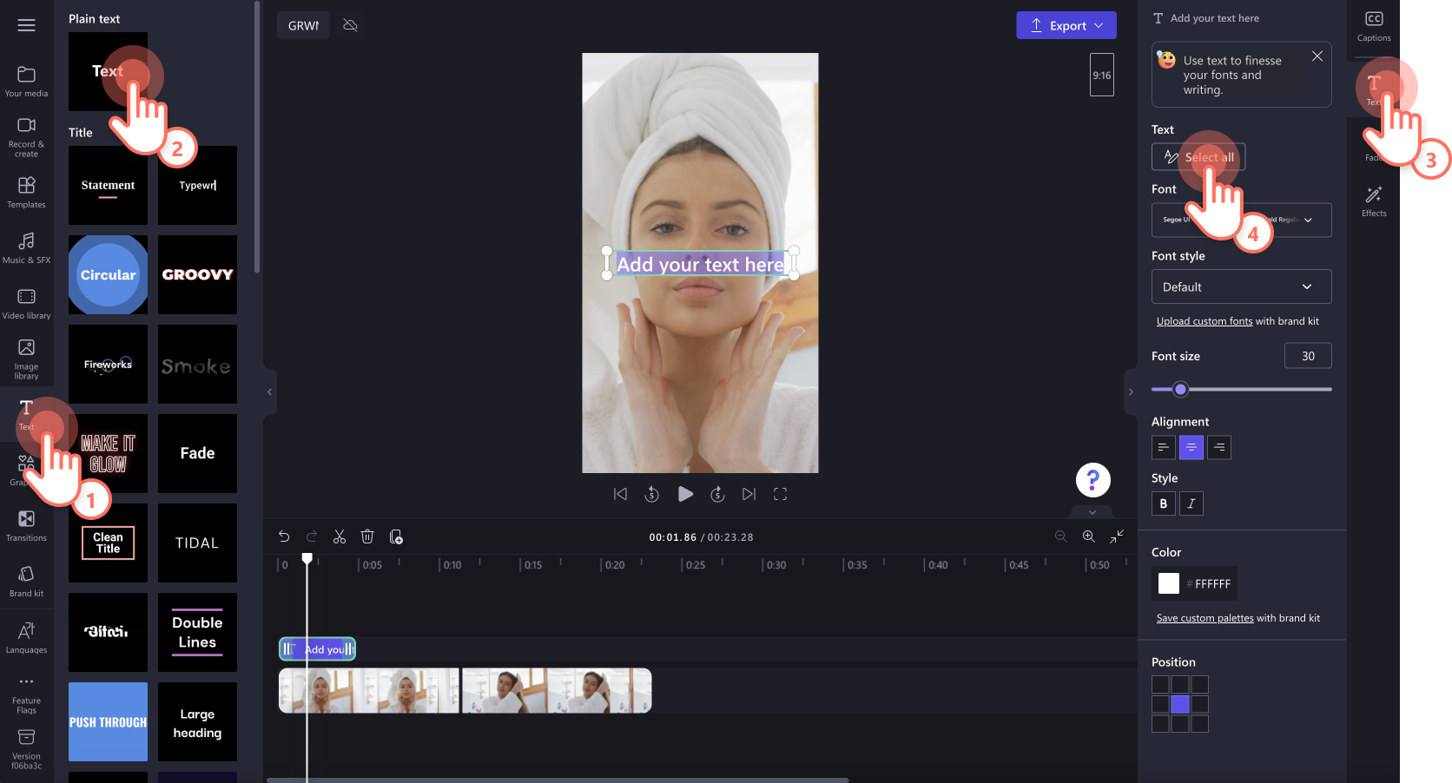Fit the timeline to screen

pyautogui.click(x=1117, y=536)
